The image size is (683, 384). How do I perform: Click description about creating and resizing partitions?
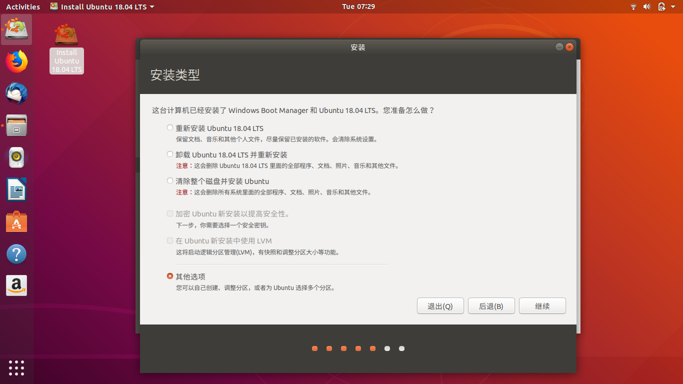[255, 288]
